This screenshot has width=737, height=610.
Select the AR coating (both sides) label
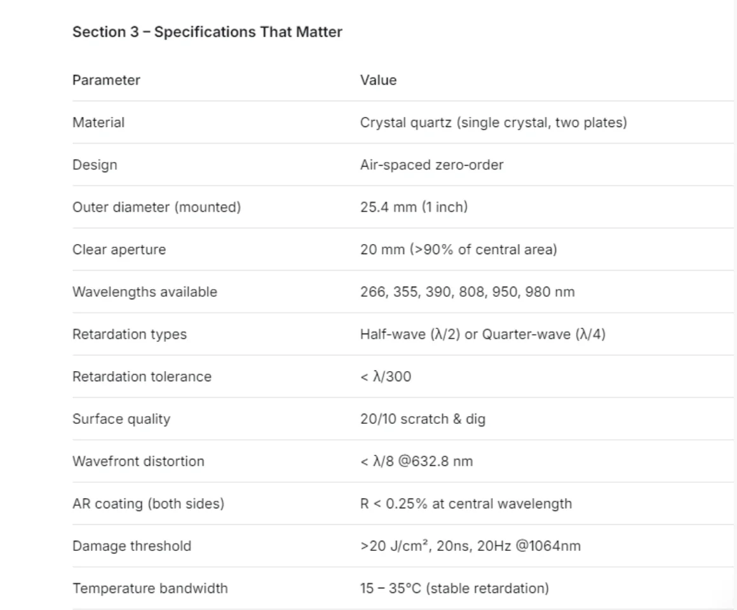pos(148,503)
